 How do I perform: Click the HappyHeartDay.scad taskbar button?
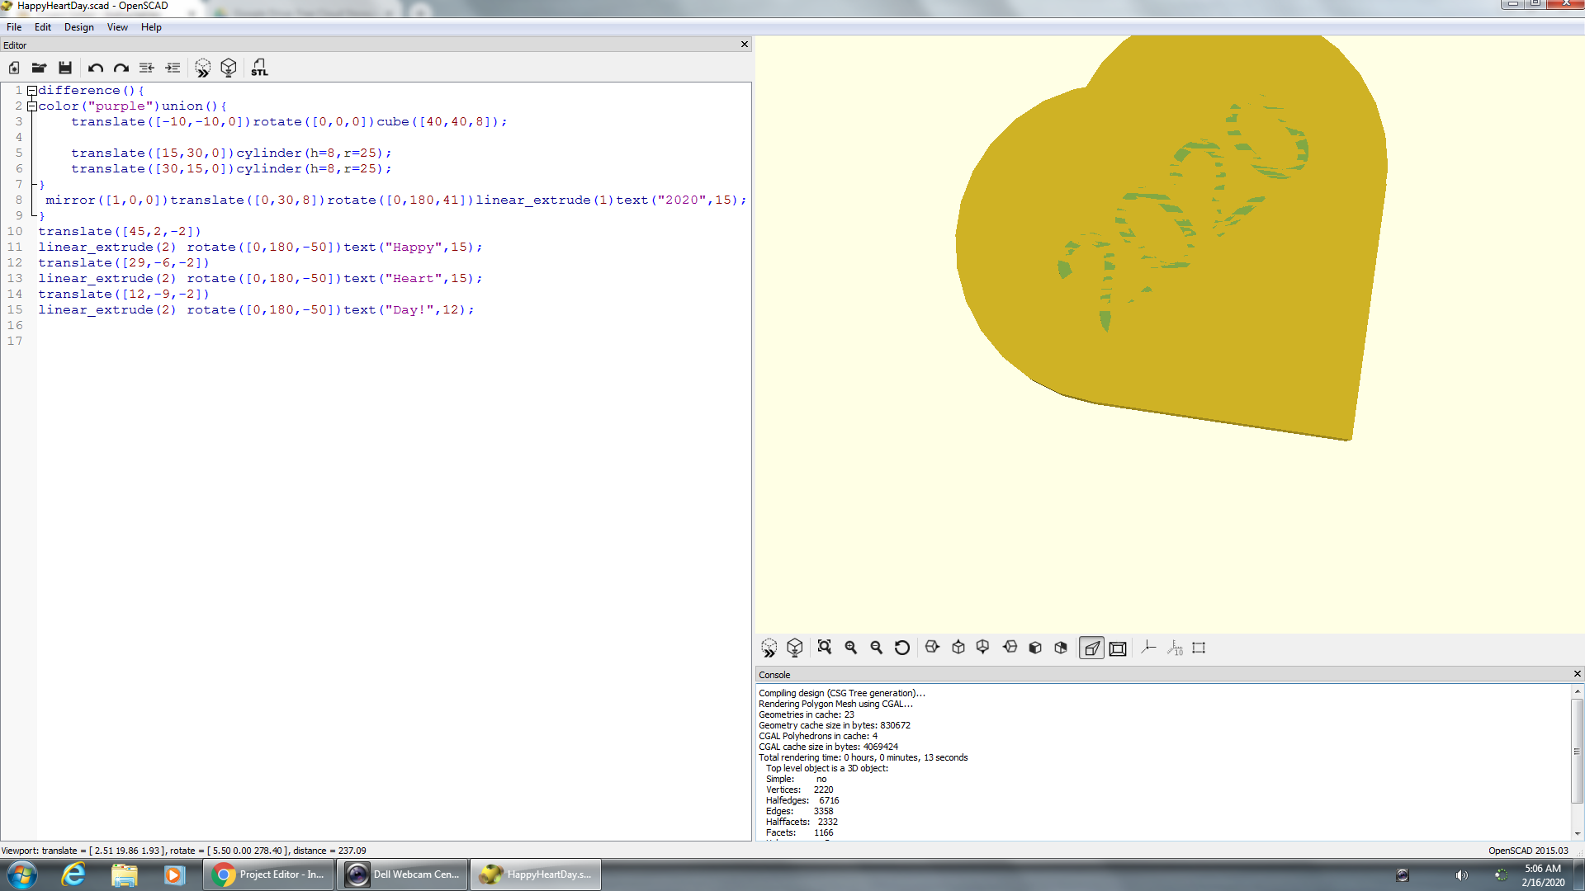pos(536,874)
